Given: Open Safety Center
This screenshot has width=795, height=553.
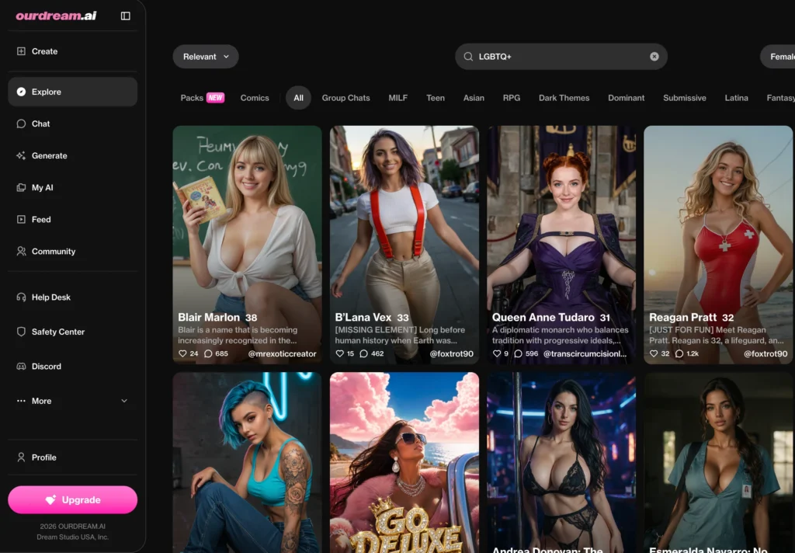Looking at the screenshot, I should (72, 332).
